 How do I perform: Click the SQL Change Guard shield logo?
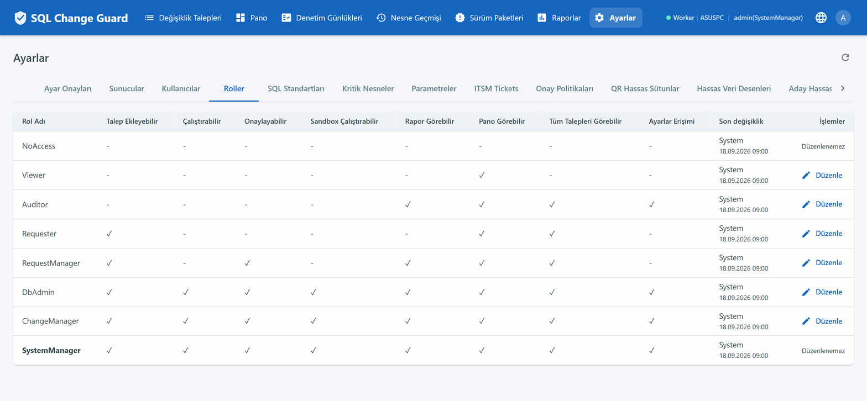[x=20, y=18]
